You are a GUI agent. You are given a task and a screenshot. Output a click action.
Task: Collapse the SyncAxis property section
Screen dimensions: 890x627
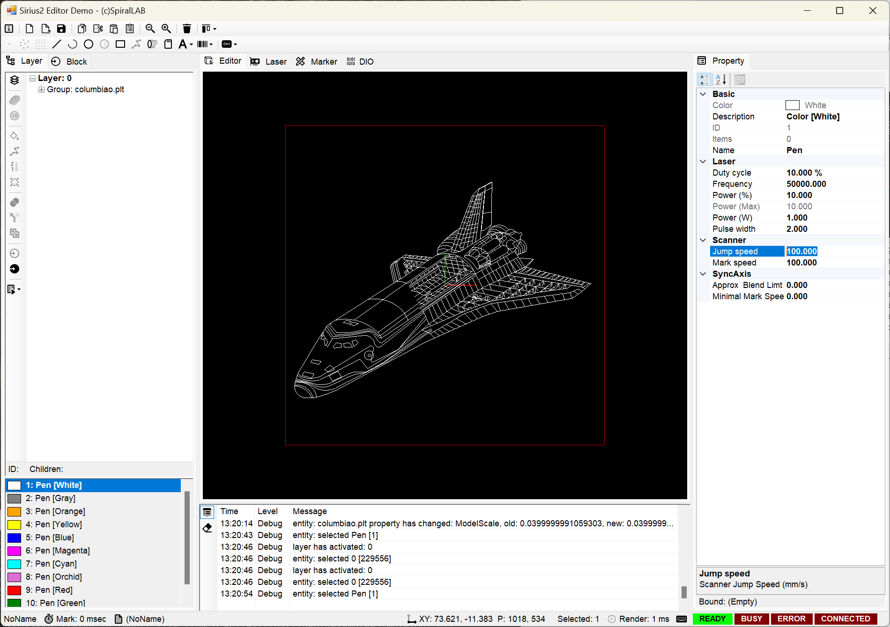point(703,274)
